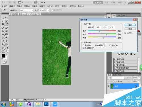Select the Move tool
This screenshot has height=107, width=142.
click(6, 18)
